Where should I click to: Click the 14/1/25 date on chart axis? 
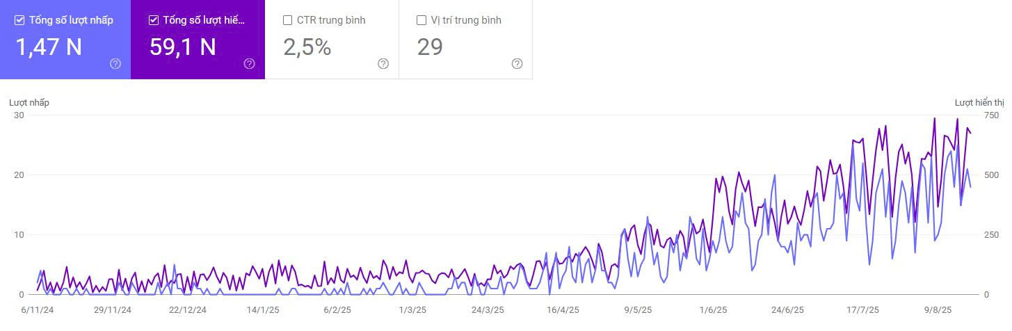point(262,310)
